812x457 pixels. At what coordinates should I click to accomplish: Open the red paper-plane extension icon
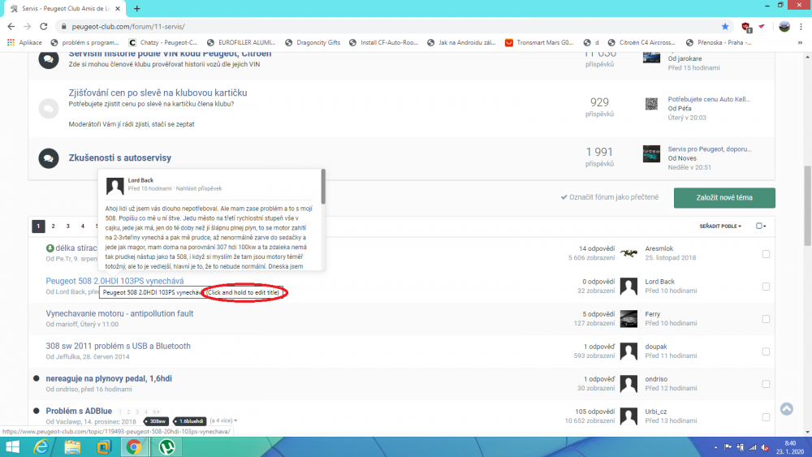(x=762, y=27)
